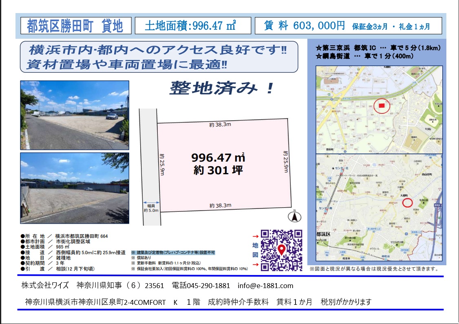459x324 pixels.
Task: Select the top lot photo with parked car
Action: (x=75, y=115)
